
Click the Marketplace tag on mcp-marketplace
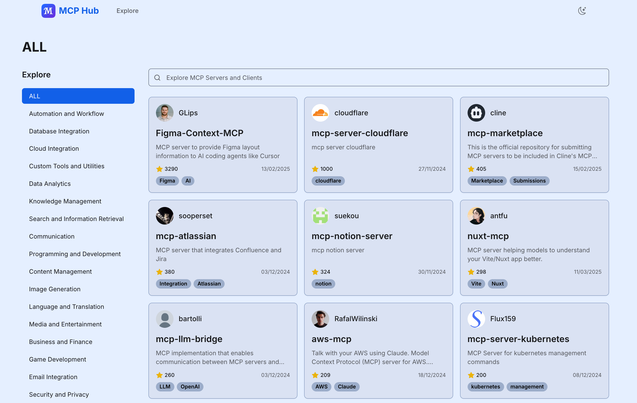pyautogui.click(x=487, y=181)
